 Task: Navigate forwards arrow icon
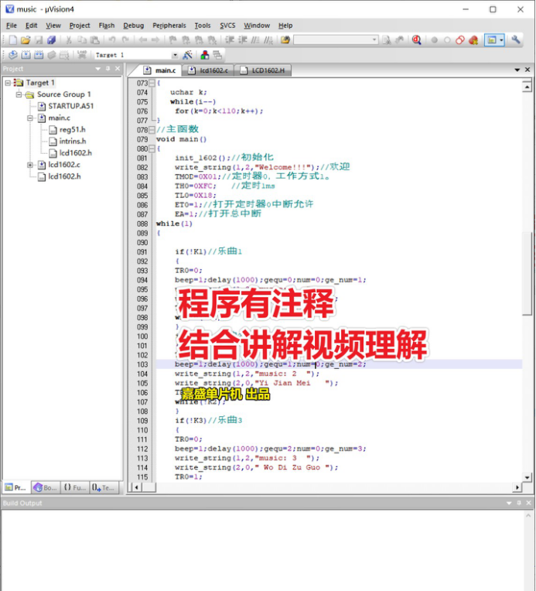155,40
